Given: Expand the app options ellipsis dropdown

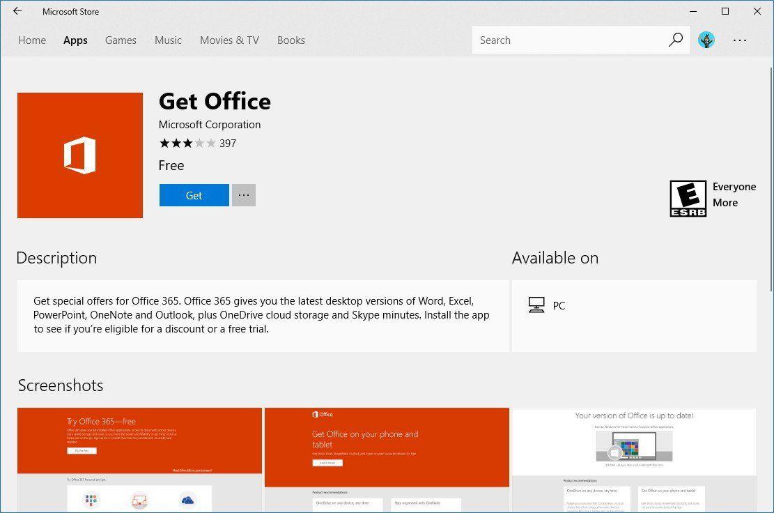Looking at the screenshot, I should point(243,195).
